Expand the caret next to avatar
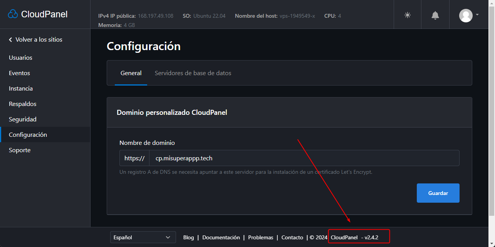The width and height of the screenshot is (495, 247). 477,15
